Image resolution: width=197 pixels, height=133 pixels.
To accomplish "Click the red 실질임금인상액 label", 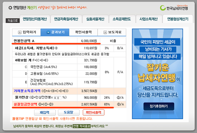I will [25, 104].
